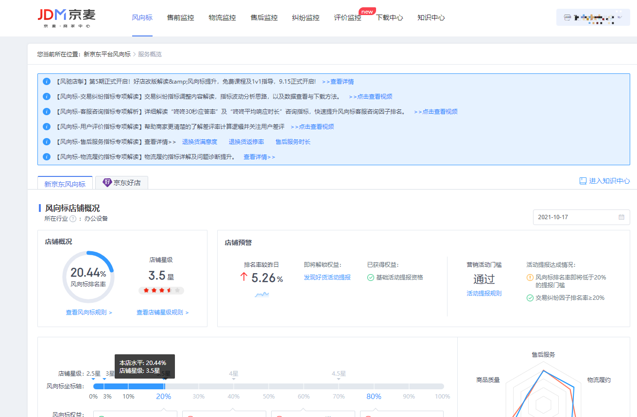637x417 pixels.
Task: Open 物流监控 in top navigation
Action: coord(222,17)
